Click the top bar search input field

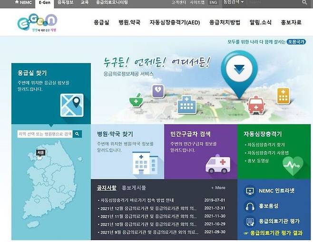click(x=274, y=2)
